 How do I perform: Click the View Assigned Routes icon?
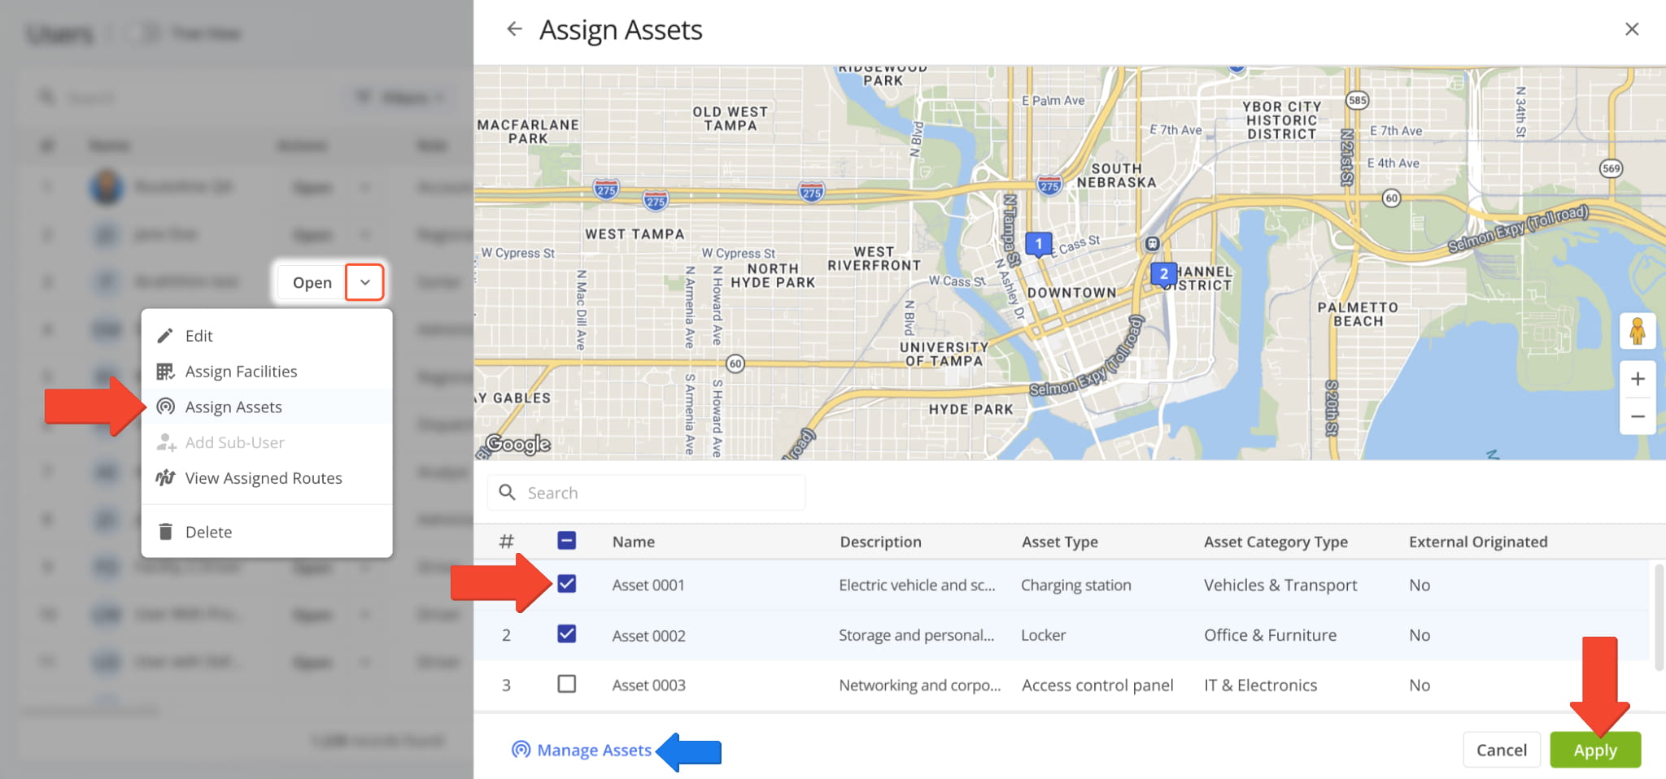click(165, 478)
